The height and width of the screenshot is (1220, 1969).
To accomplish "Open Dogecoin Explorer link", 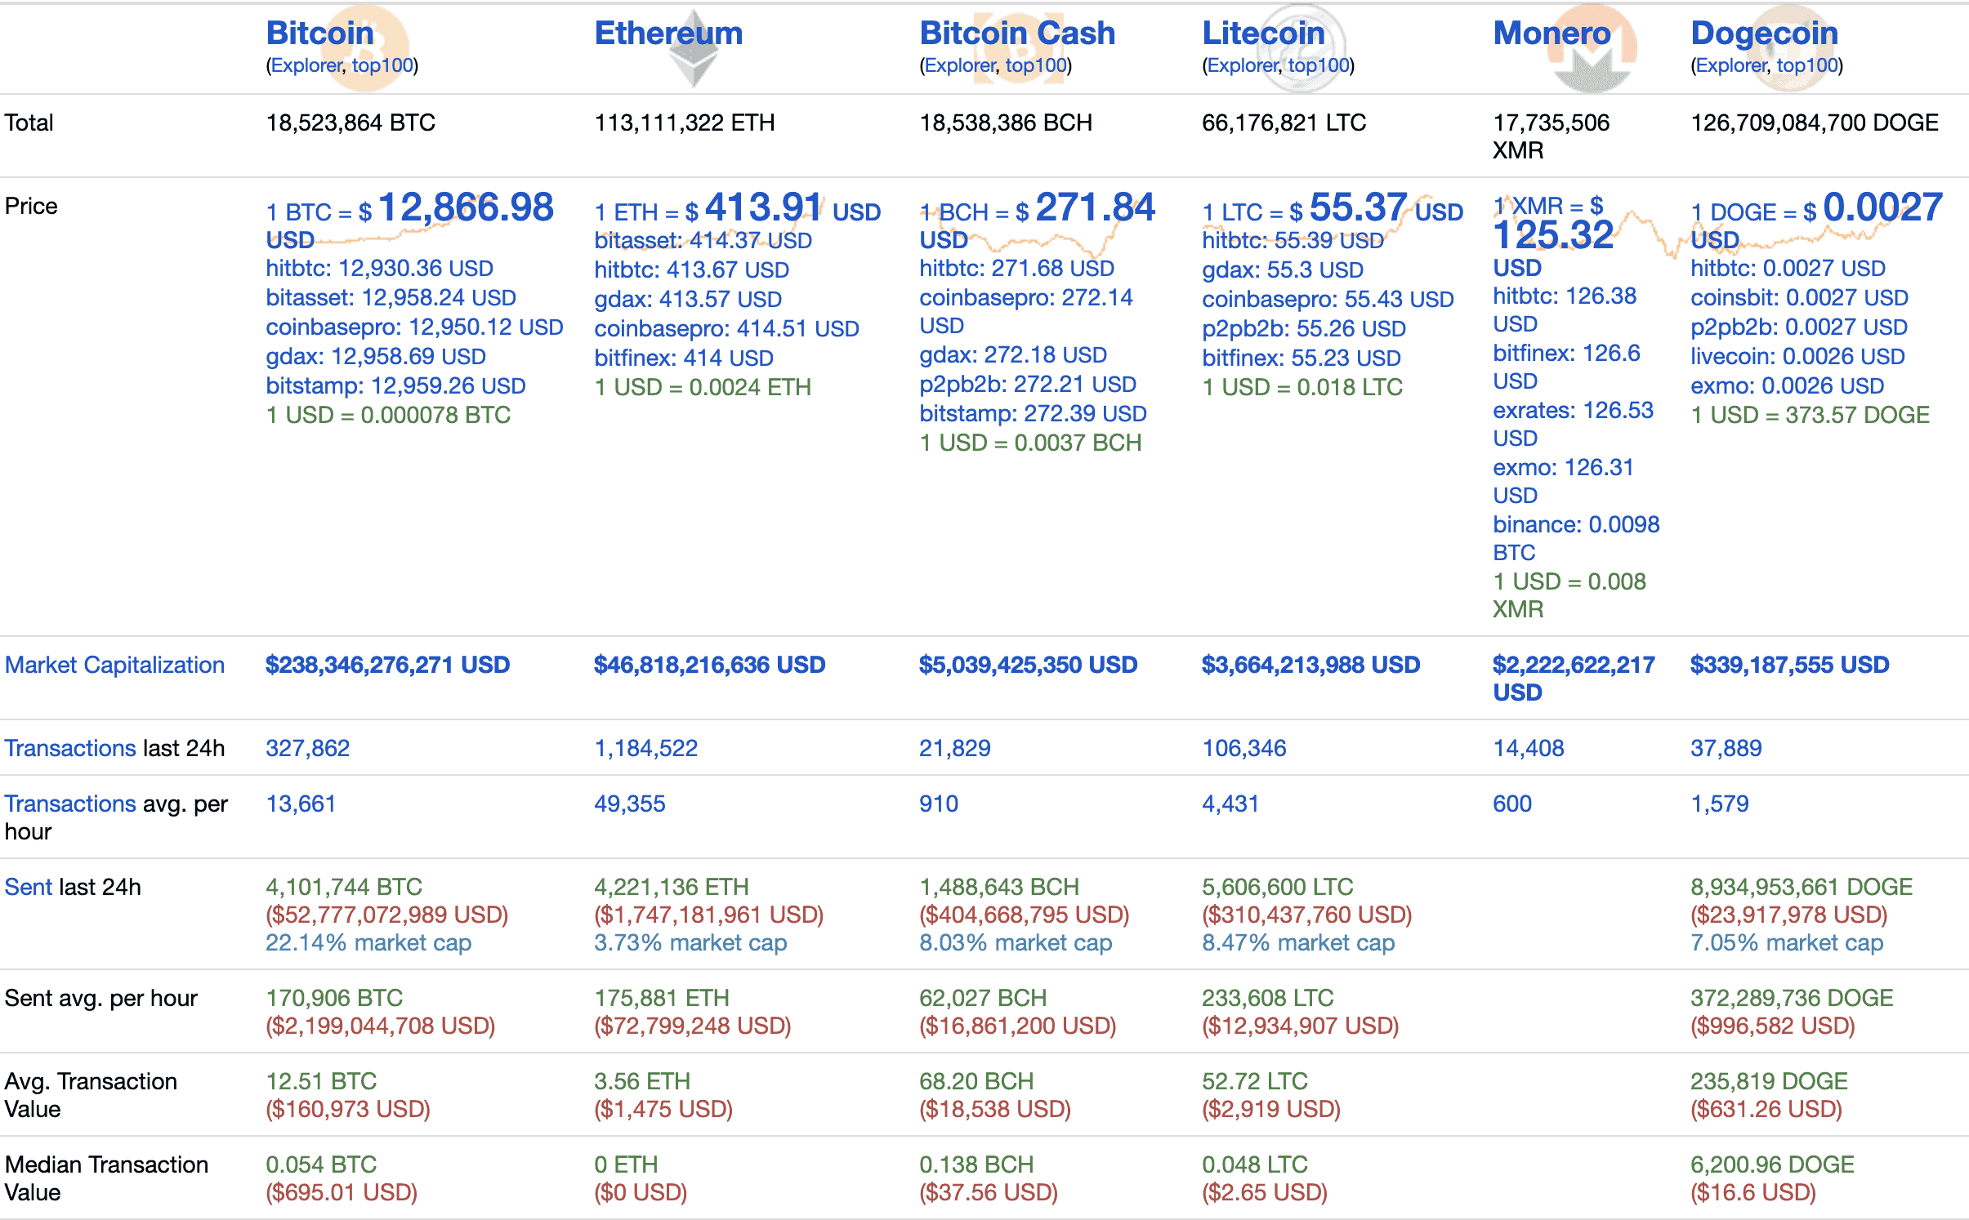I will click(x=1731, y=65).
